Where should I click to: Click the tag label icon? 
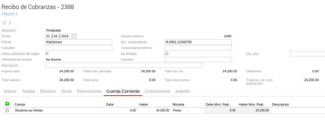pos(4,23)
